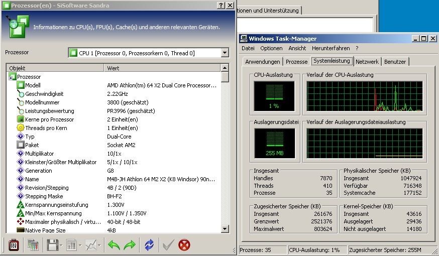Viewport: 439px width, 256px height.
Task: Switch to the Netzwerk tab
Action: [367, 62]
